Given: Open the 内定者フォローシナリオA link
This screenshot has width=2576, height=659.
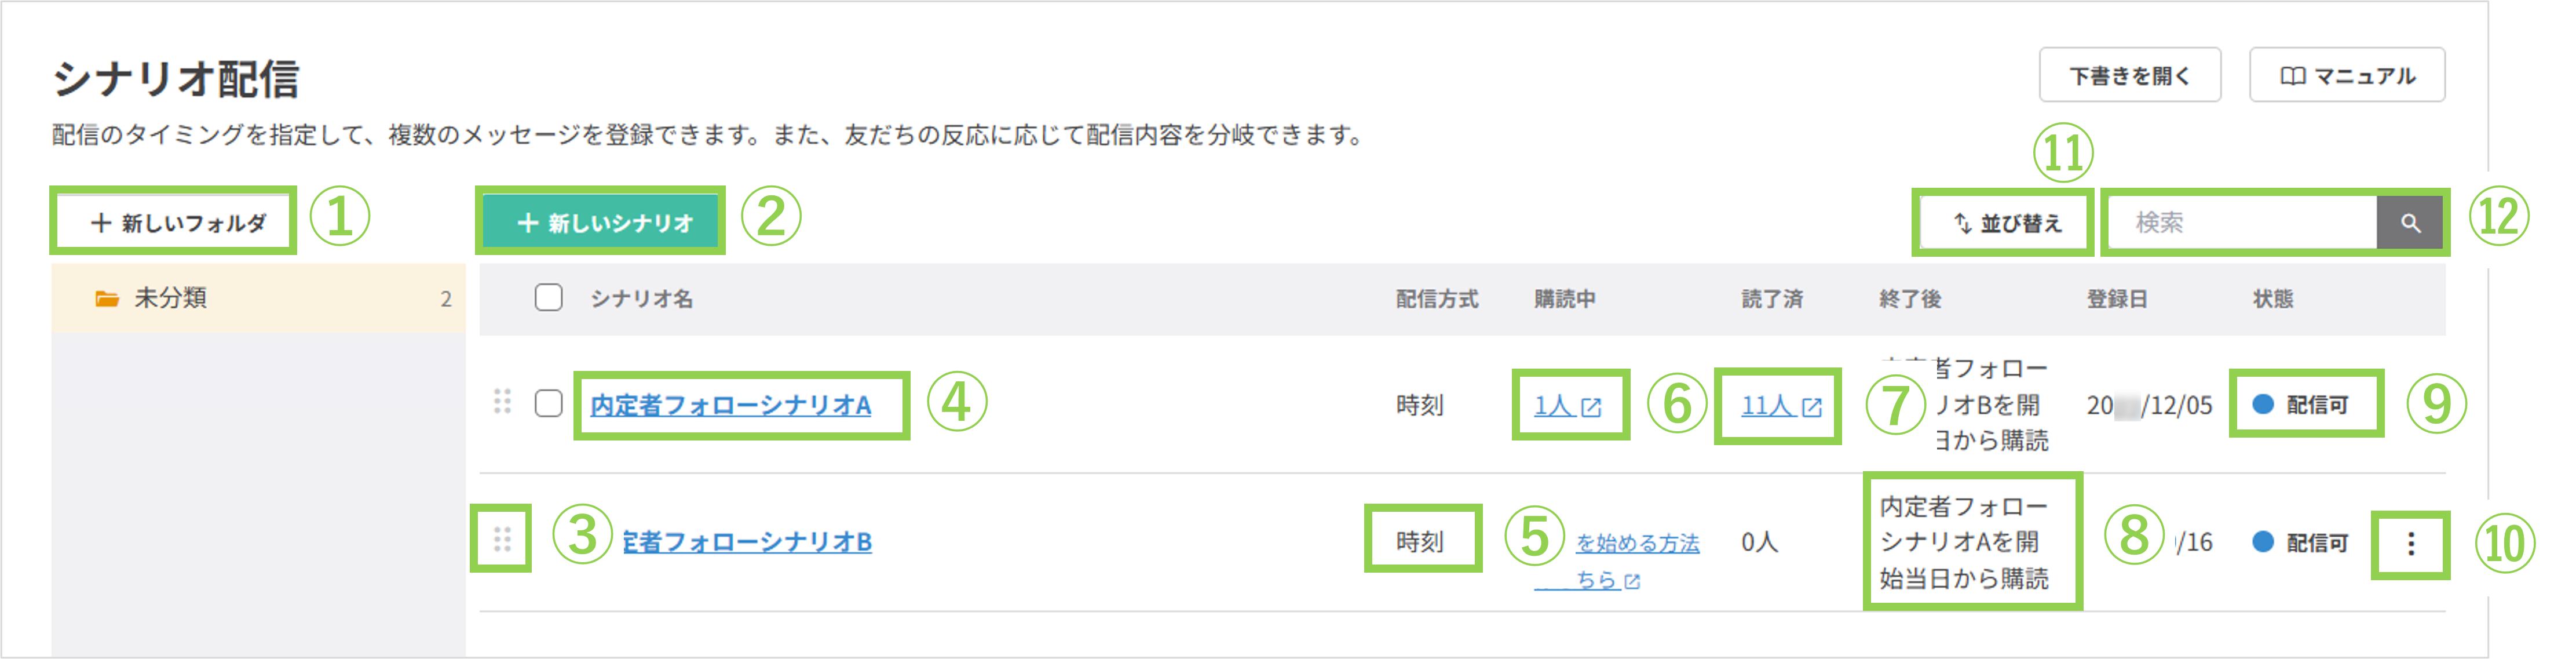Looking at the screenshot, I should pos(730,405).
